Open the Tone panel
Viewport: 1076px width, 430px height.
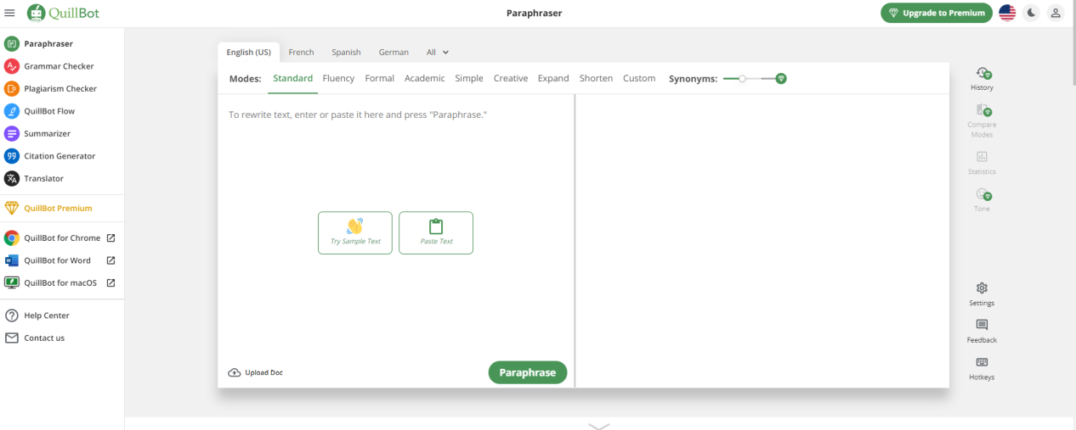click(982, 200)
